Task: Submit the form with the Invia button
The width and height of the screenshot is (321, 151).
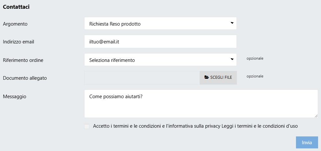Action: 307,143
